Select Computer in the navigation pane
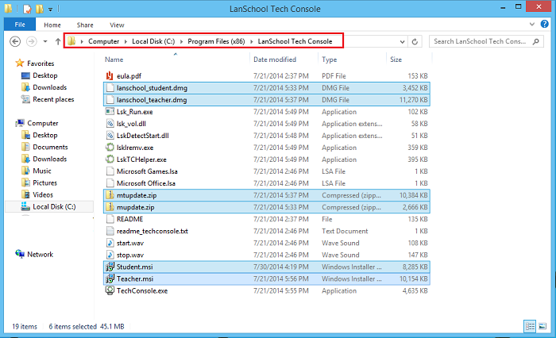The width and height of the screenshot is (556, 338). [43, 123]
